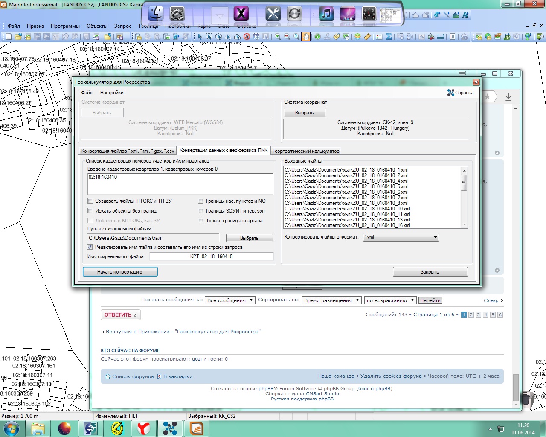Switch to 'Географический калькулятор' tab
546x437 pixels.
tap(306, 151)
